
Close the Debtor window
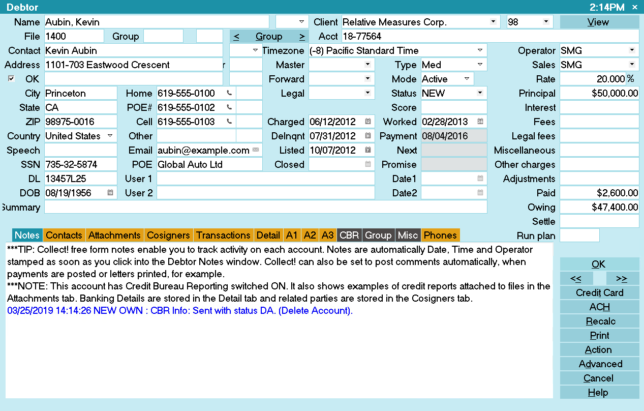point(634,7)
